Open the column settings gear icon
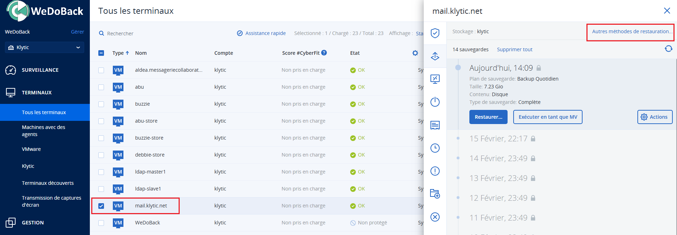 tap(415, 53)
